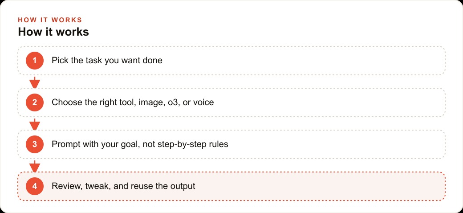Click the number 2 circle badge

[35, 102]
